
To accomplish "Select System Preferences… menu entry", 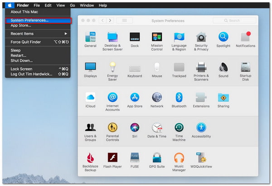I will tap(38, 20).
